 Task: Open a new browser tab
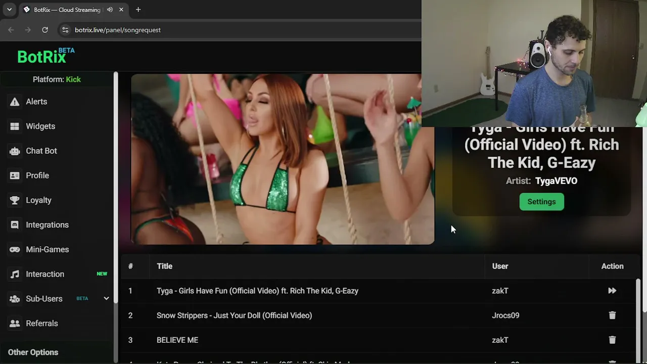point(138,10)
